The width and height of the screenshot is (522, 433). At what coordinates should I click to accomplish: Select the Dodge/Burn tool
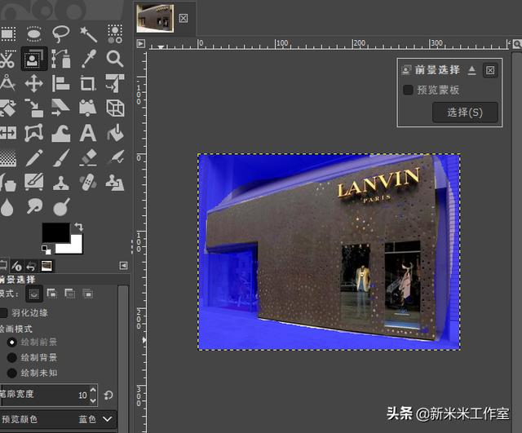[62, 206]
